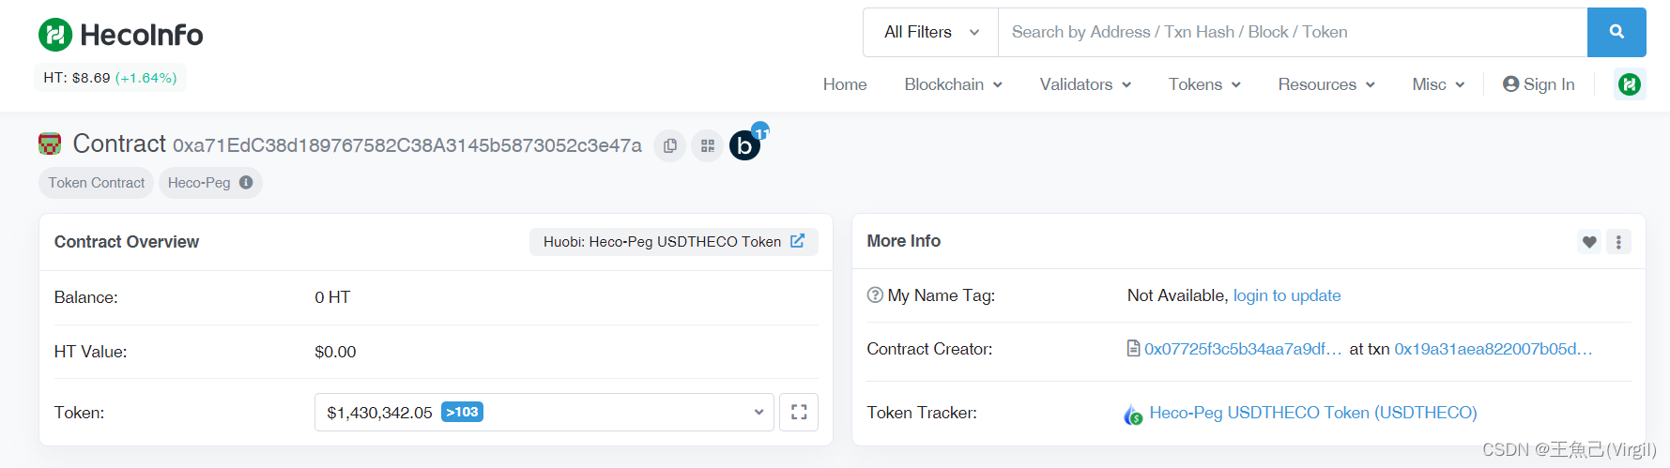Open creation transaction 0x19a31aea822007b05d...
The height and width of the screenshot is (468, 1670).
[x=1494, y=349]
